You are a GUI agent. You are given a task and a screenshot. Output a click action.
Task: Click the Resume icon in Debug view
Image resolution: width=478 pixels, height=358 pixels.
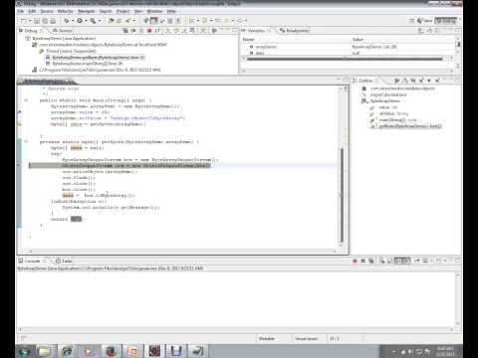(x=133, y=31)
